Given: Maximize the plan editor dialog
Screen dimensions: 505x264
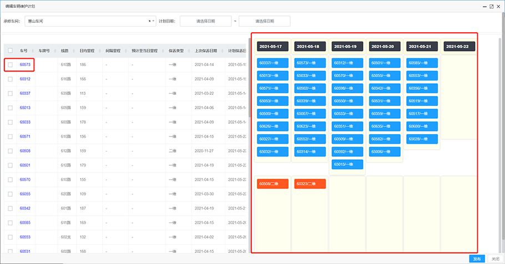Looking at the screenshot, I should click(x=491, y=6).
